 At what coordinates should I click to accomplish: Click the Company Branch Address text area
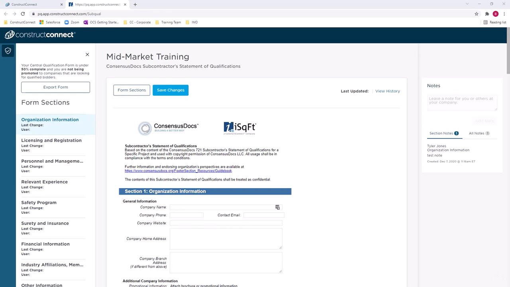pos(226,262)
